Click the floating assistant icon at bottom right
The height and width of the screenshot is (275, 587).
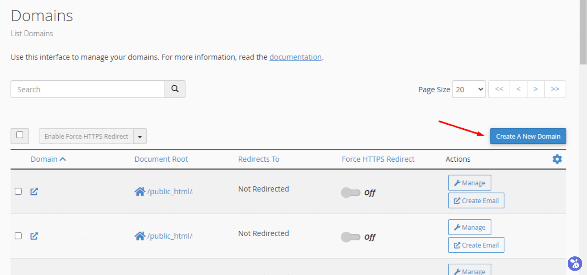click(575, 263)
